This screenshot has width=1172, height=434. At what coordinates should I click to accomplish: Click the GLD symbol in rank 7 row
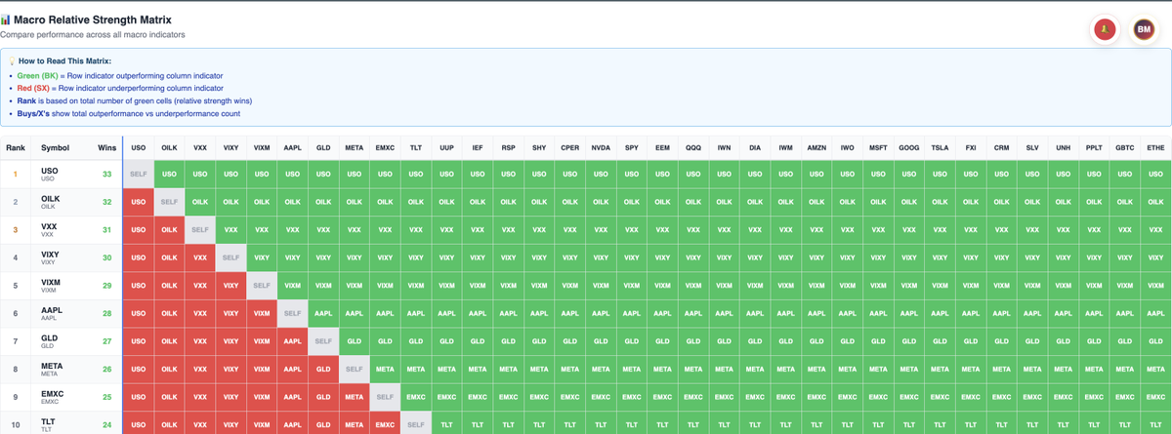(49, 338)
